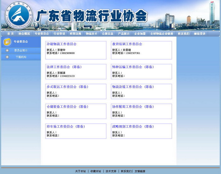Click 收藏本站 in the footer
The image size is (221, 174).
click(96, 171)
